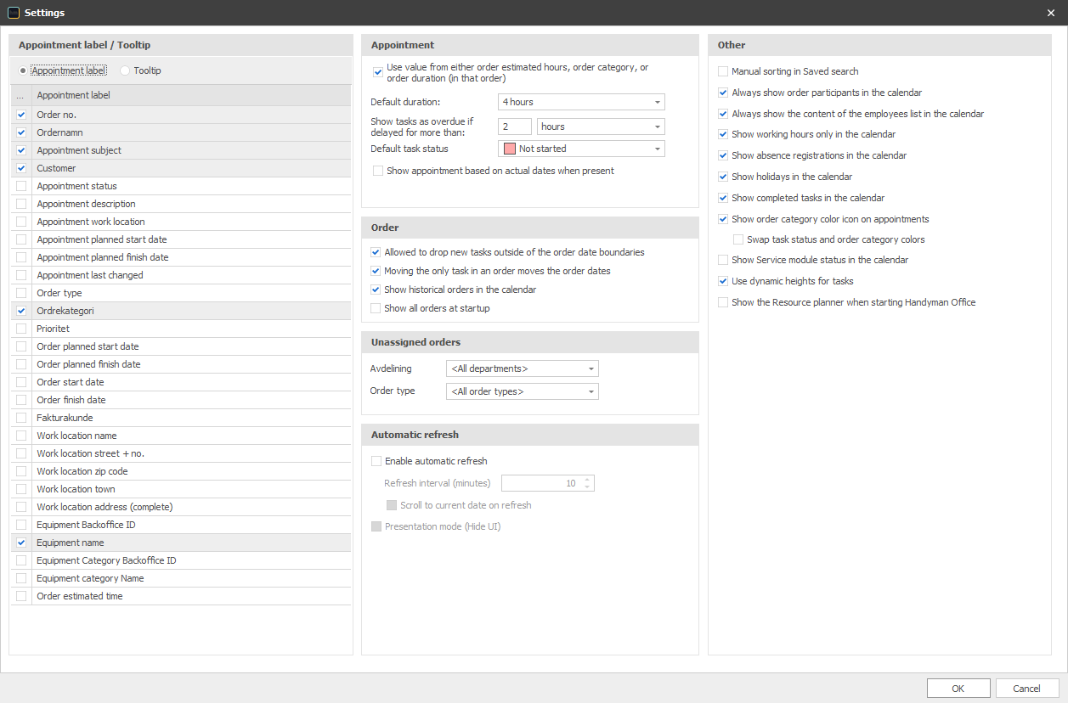Tick Appointment planned finish date checkbox
The height and width of the screenshot is (703, 1068).
pyautogui.click(x=21, y=257)
